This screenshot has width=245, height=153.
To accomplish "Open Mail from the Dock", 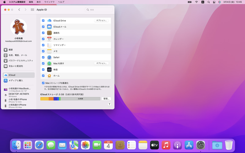I will pos(62,145).
